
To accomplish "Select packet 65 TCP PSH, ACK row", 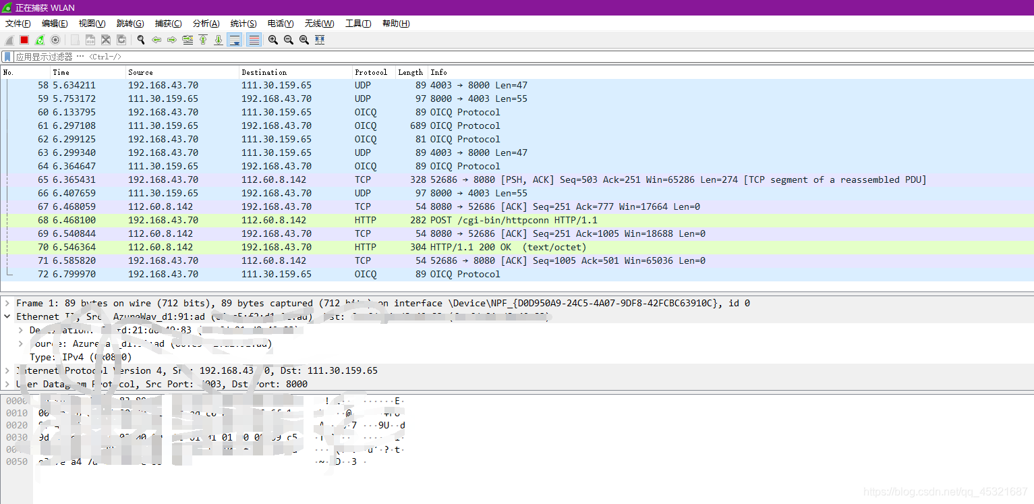I will point(517,180).
